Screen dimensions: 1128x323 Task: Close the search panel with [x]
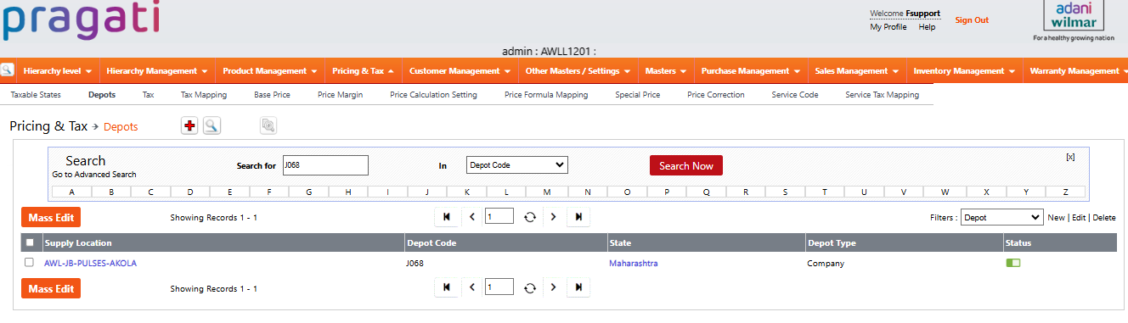(x=1070, y=157)
